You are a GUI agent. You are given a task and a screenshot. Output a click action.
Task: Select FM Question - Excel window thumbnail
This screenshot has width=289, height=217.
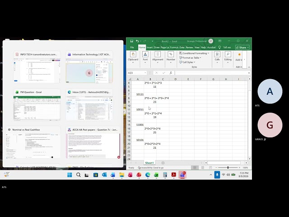(37, 105)
